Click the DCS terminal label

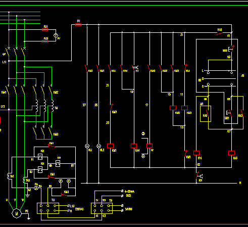128,196
